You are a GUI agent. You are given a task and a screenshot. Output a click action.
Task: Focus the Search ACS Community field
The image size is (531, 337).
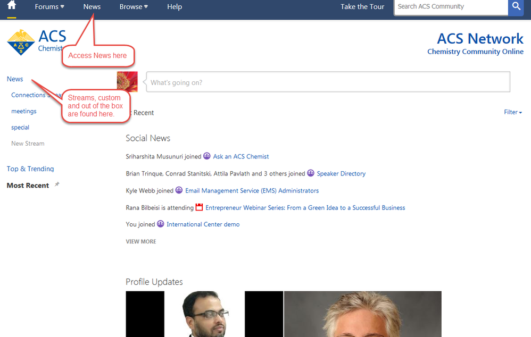[451, 7]
